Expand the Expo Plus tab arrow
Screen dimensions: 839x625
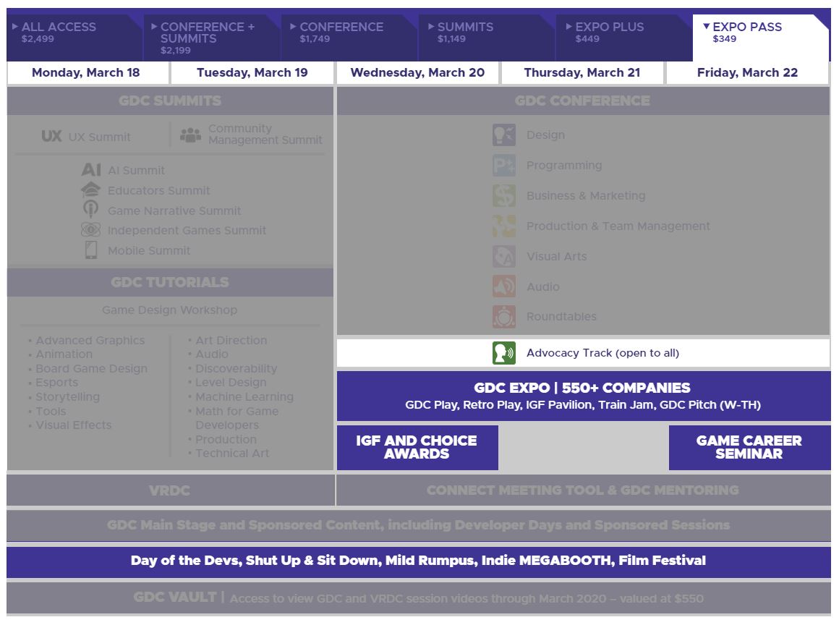(x=568, y=26)
